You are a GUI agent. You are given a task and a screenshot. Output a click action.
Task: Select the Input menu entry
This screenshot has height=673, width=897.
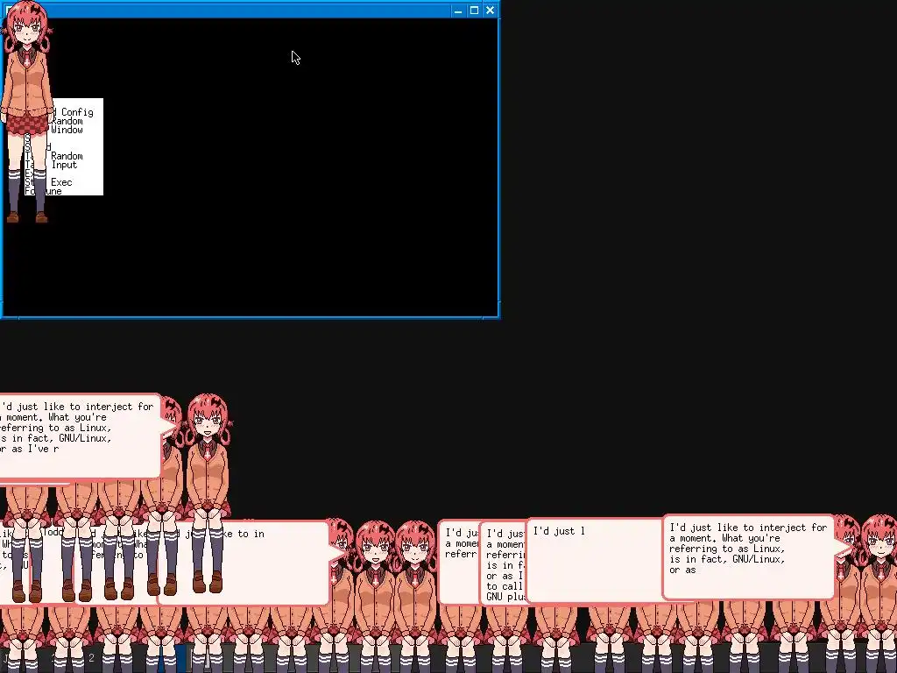[64, 165]
